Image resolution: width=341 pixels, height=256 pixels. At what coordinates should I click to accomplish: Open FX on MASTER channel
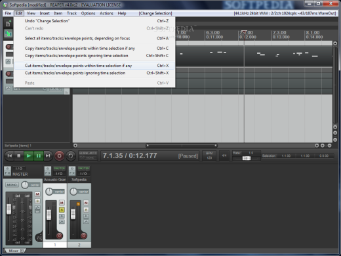pyautogui.click(x=7, y=173)
